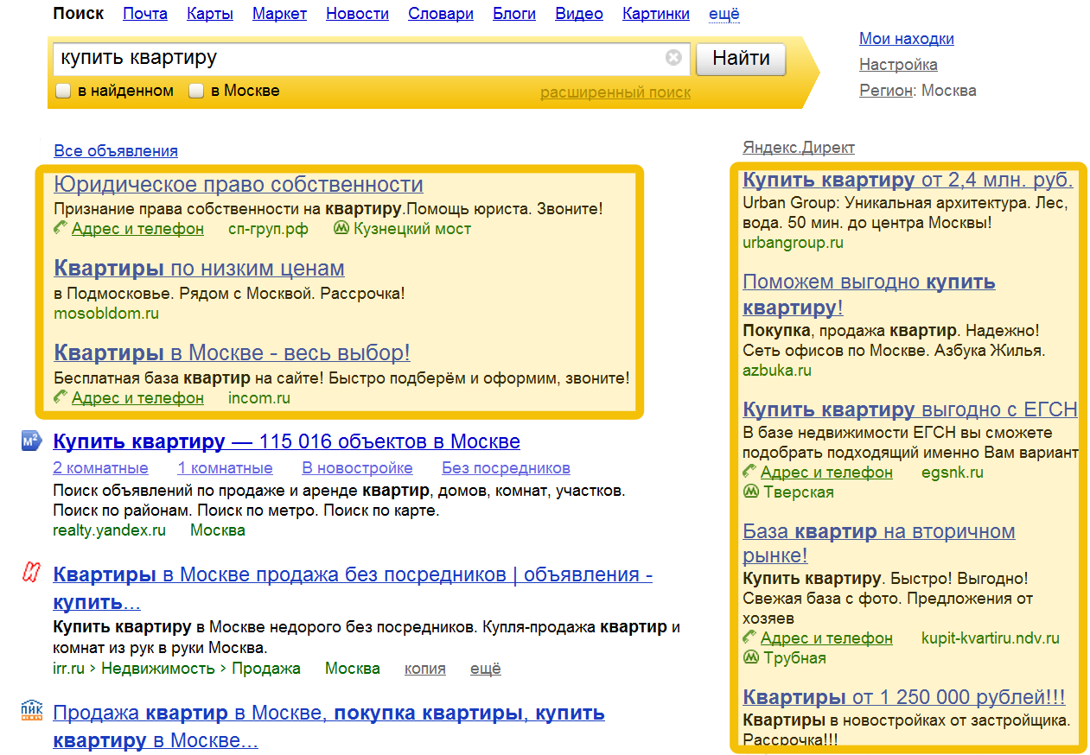Click the realty.yandex.ru address text

109,530
